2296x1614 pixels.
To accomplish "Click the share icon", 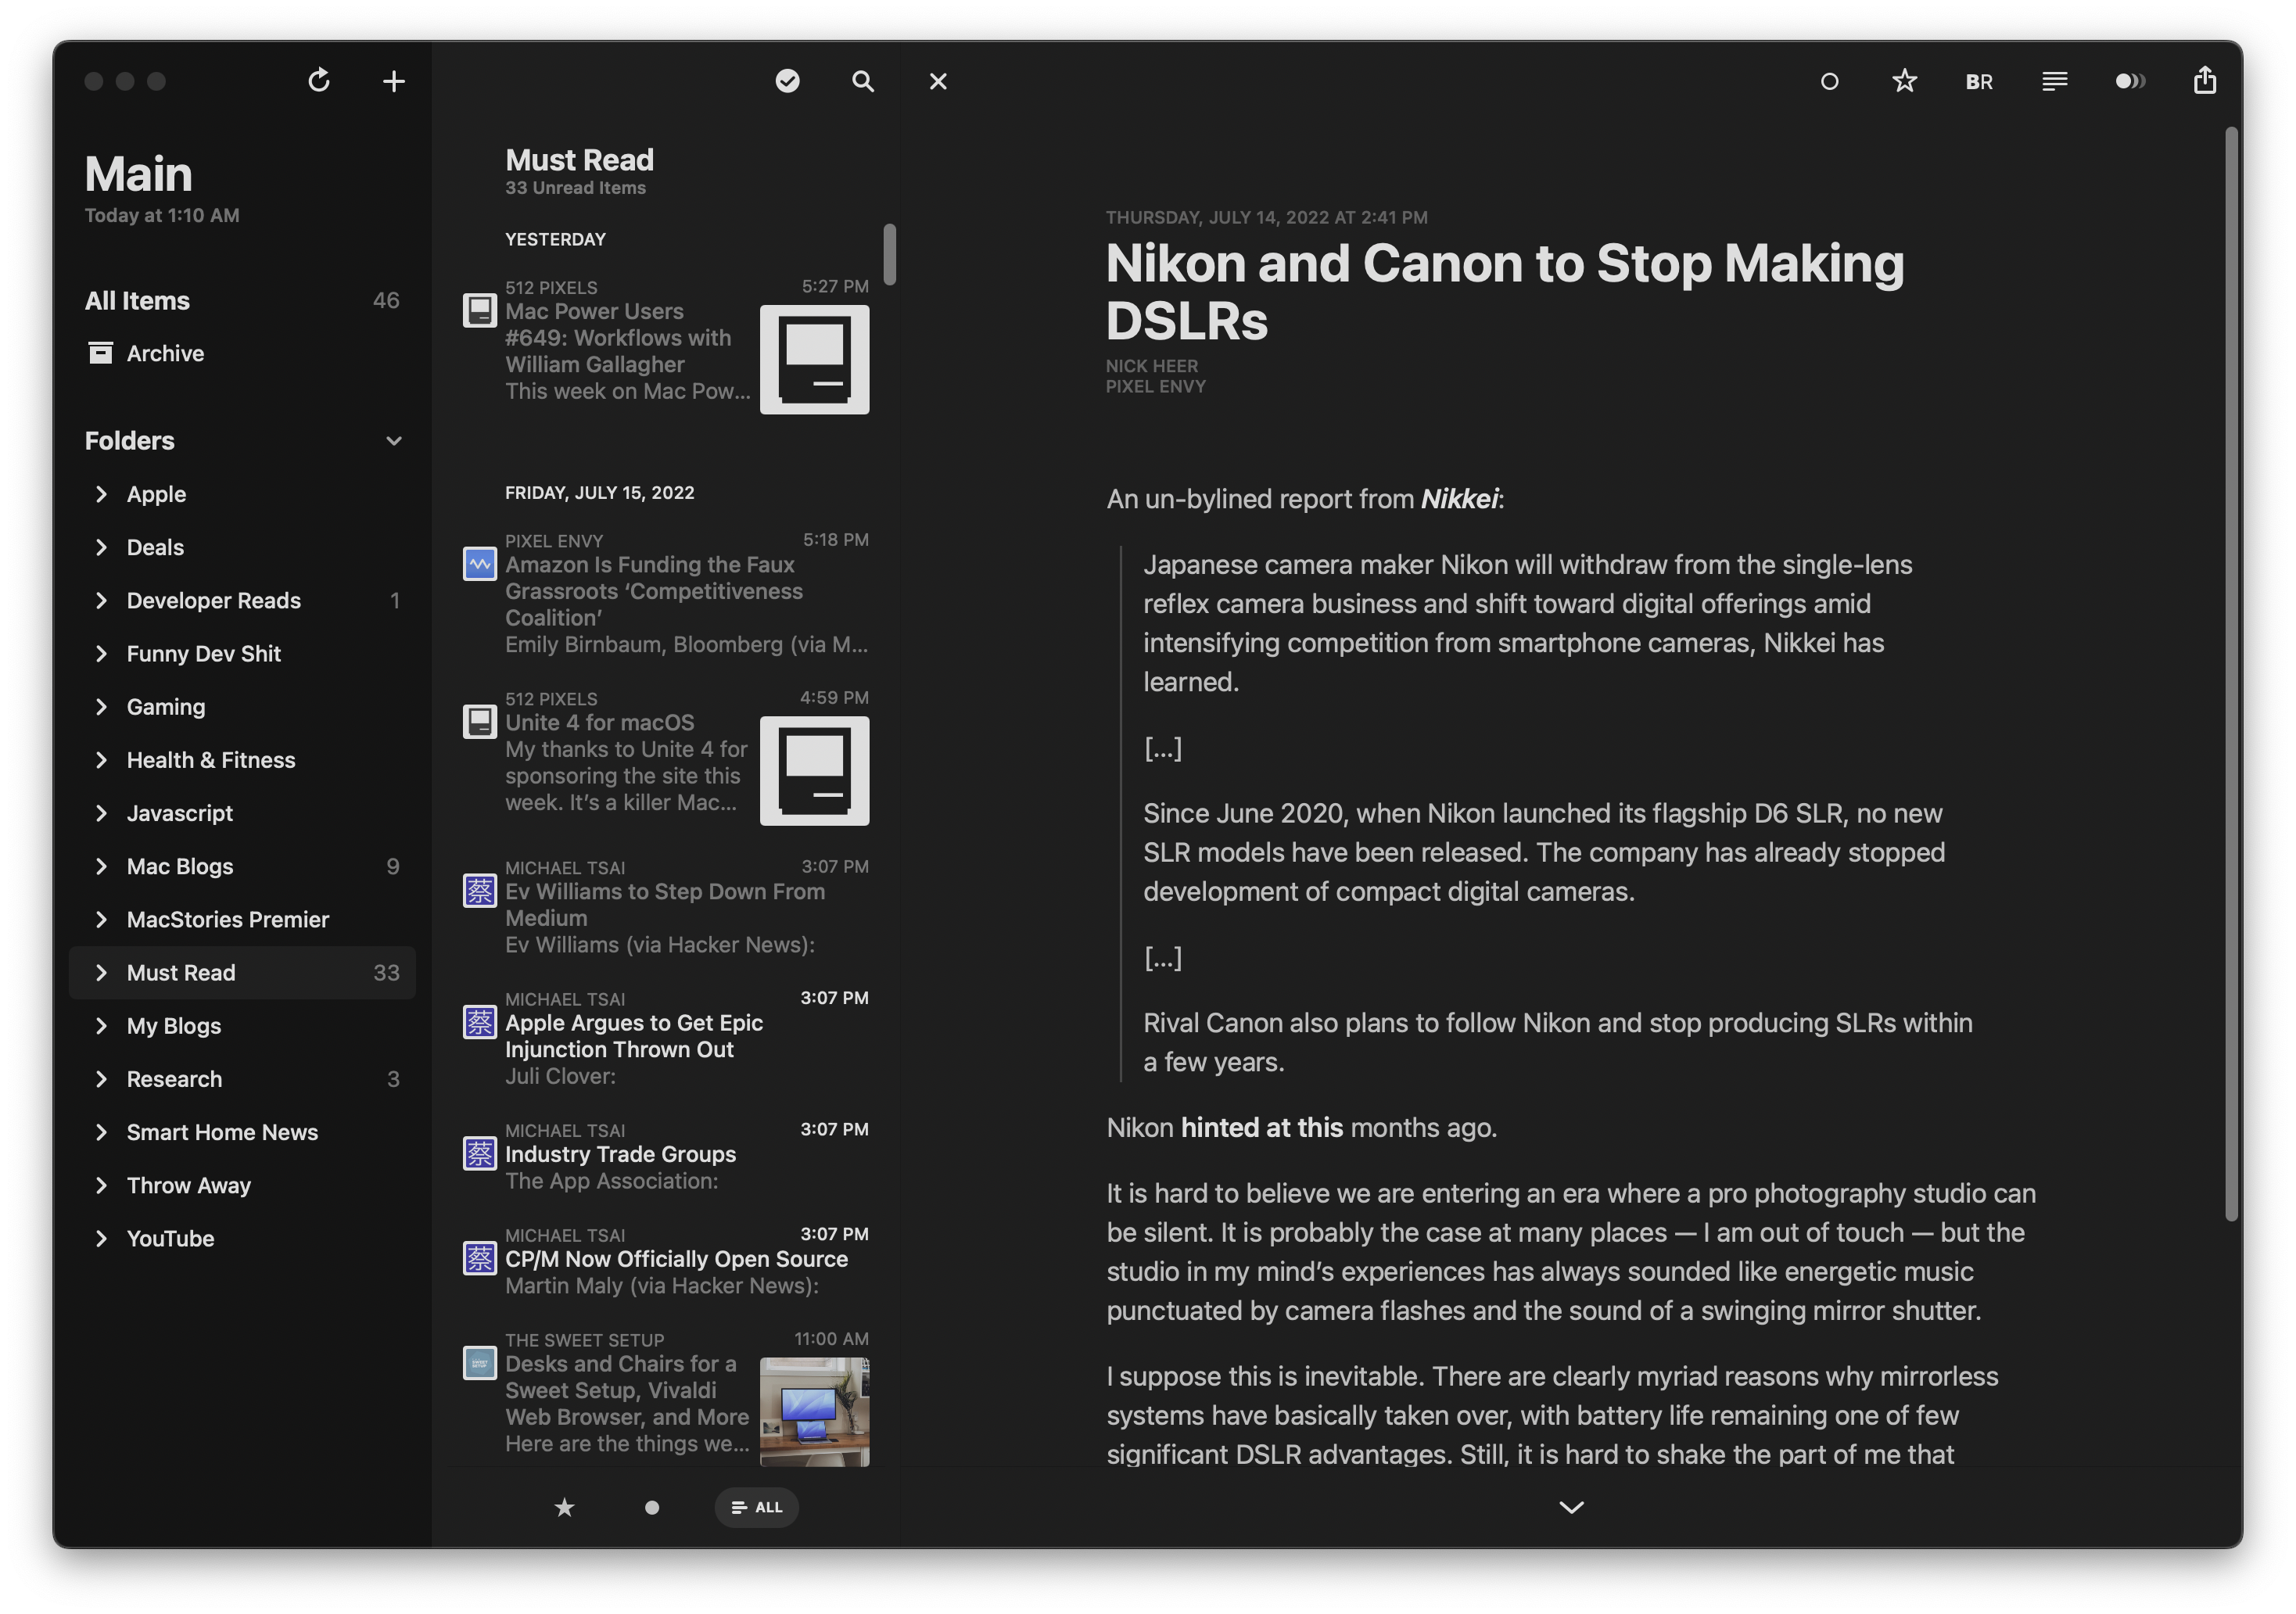I will click(x=2205, y=80).
